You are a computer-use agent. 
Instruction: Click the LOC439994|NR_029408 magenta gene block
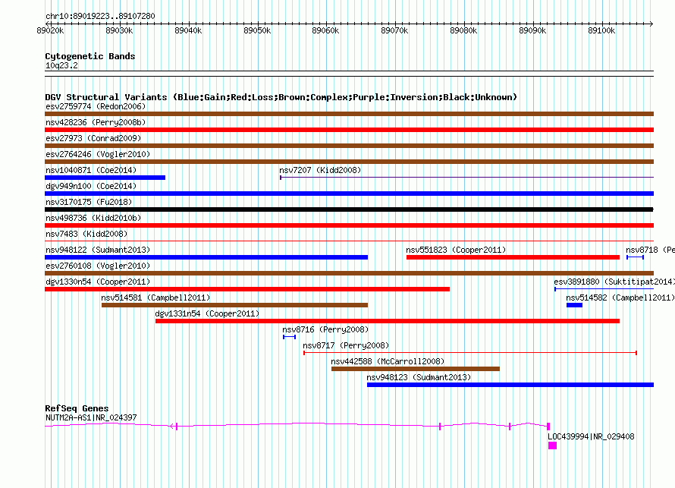552,445
